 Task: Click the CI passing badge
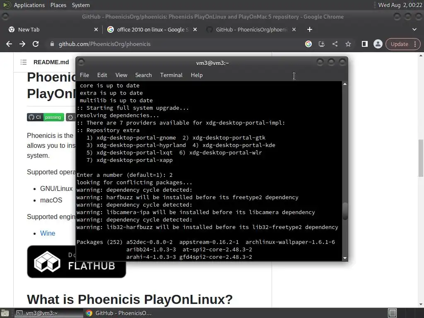tap(46, 117)
